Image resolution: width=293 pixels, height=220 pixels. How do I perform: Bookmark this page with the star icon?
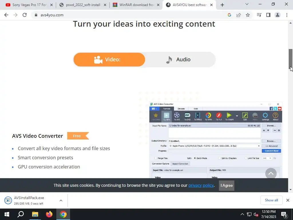(248, 15)
